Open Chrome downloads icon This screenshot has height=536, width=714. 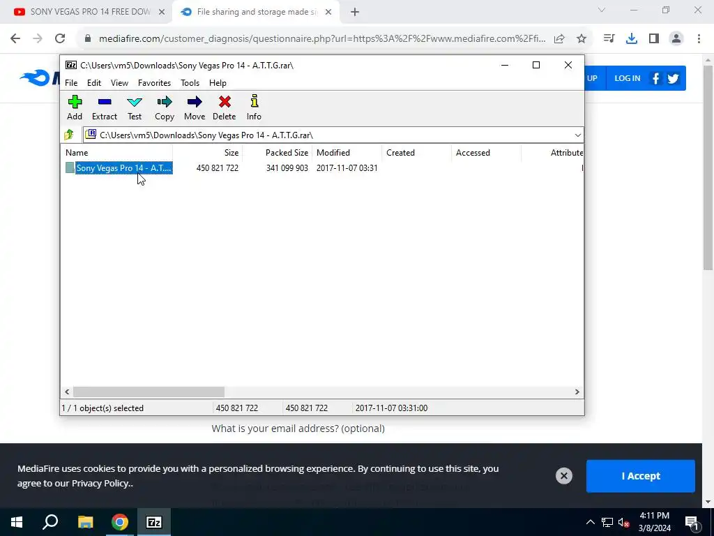(631, 39)
